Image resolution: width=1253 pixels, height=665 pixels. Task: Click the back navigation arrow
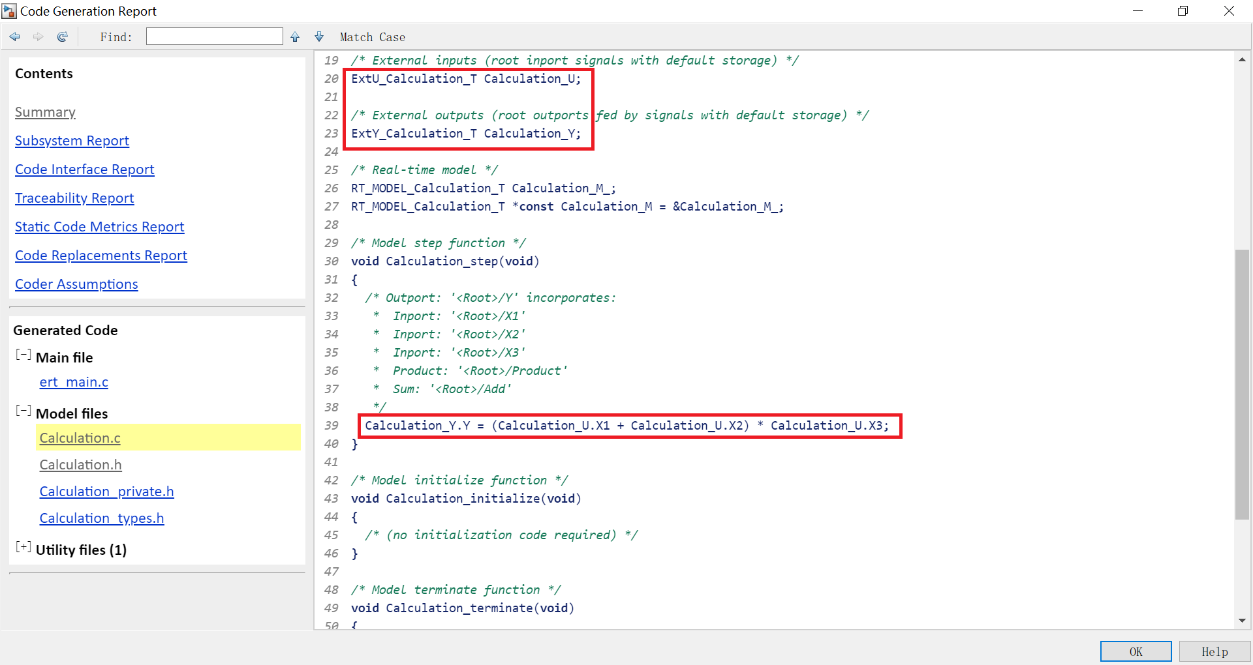14,37
